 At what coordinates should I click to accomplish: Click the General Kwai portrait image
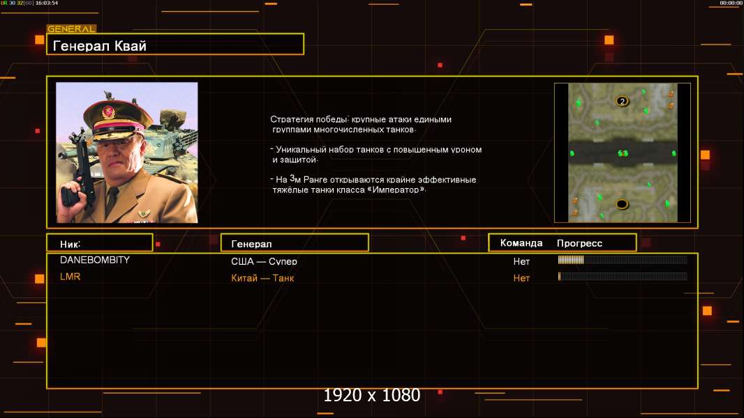127,153
